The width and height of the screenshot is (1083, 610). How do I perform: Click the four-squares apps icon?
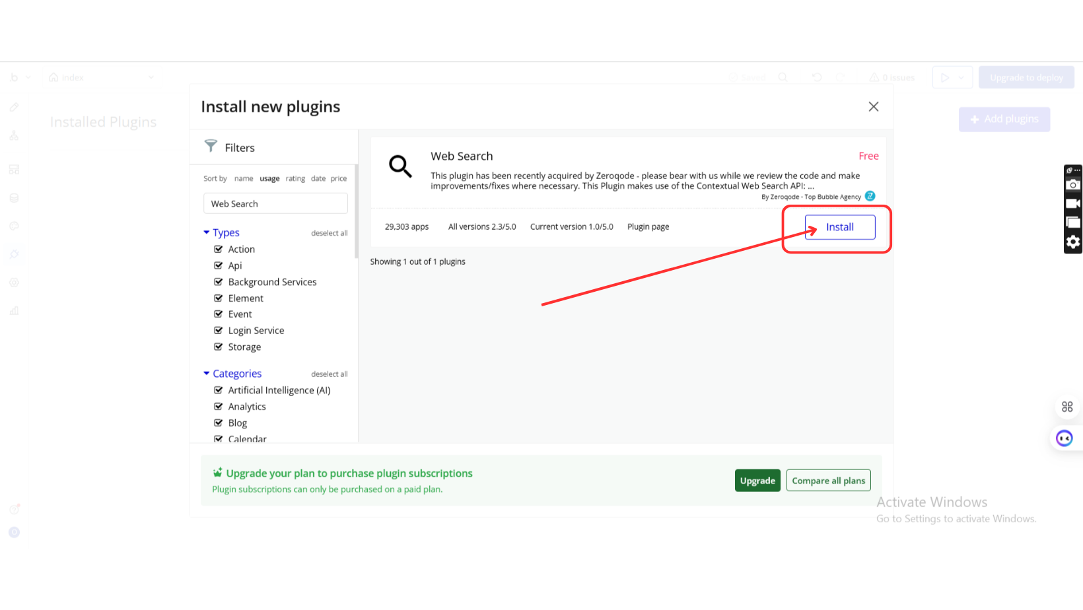pos(1067,407)
